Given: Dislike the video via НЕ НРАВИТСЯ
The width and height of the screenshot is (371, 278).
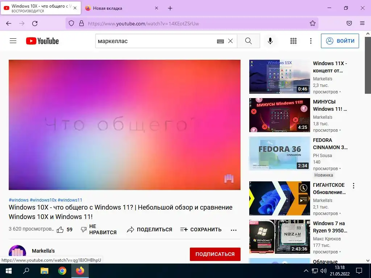Looking at the screenshot, I should click(99, 229).
